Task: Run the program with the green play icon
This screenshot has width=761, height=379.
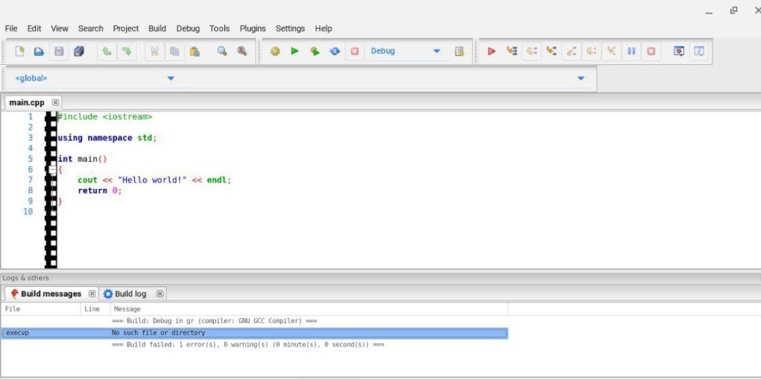Action: (295, 51)
